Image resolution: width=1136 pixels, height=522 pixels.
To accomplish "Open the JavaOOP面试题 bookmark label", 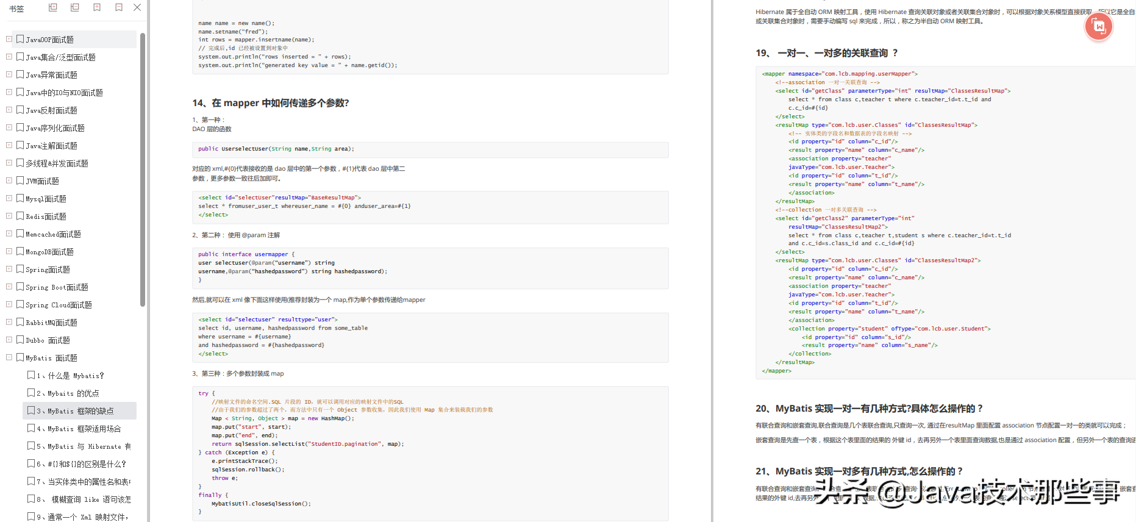I will (x=49, y=40).
